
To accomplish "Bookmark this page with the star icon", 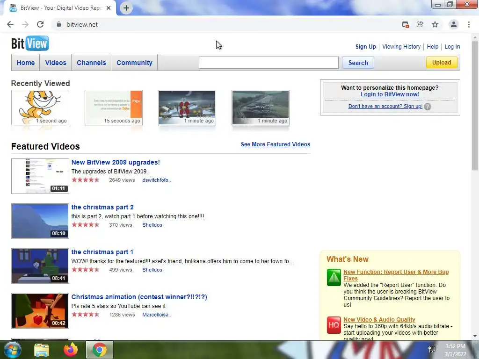I will (x=435, y=24).
